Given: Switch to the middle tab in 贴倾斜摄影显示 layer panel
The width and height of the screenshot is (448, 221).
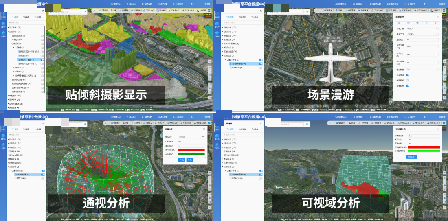Looking at the screenshot, I should click(26, 17).
